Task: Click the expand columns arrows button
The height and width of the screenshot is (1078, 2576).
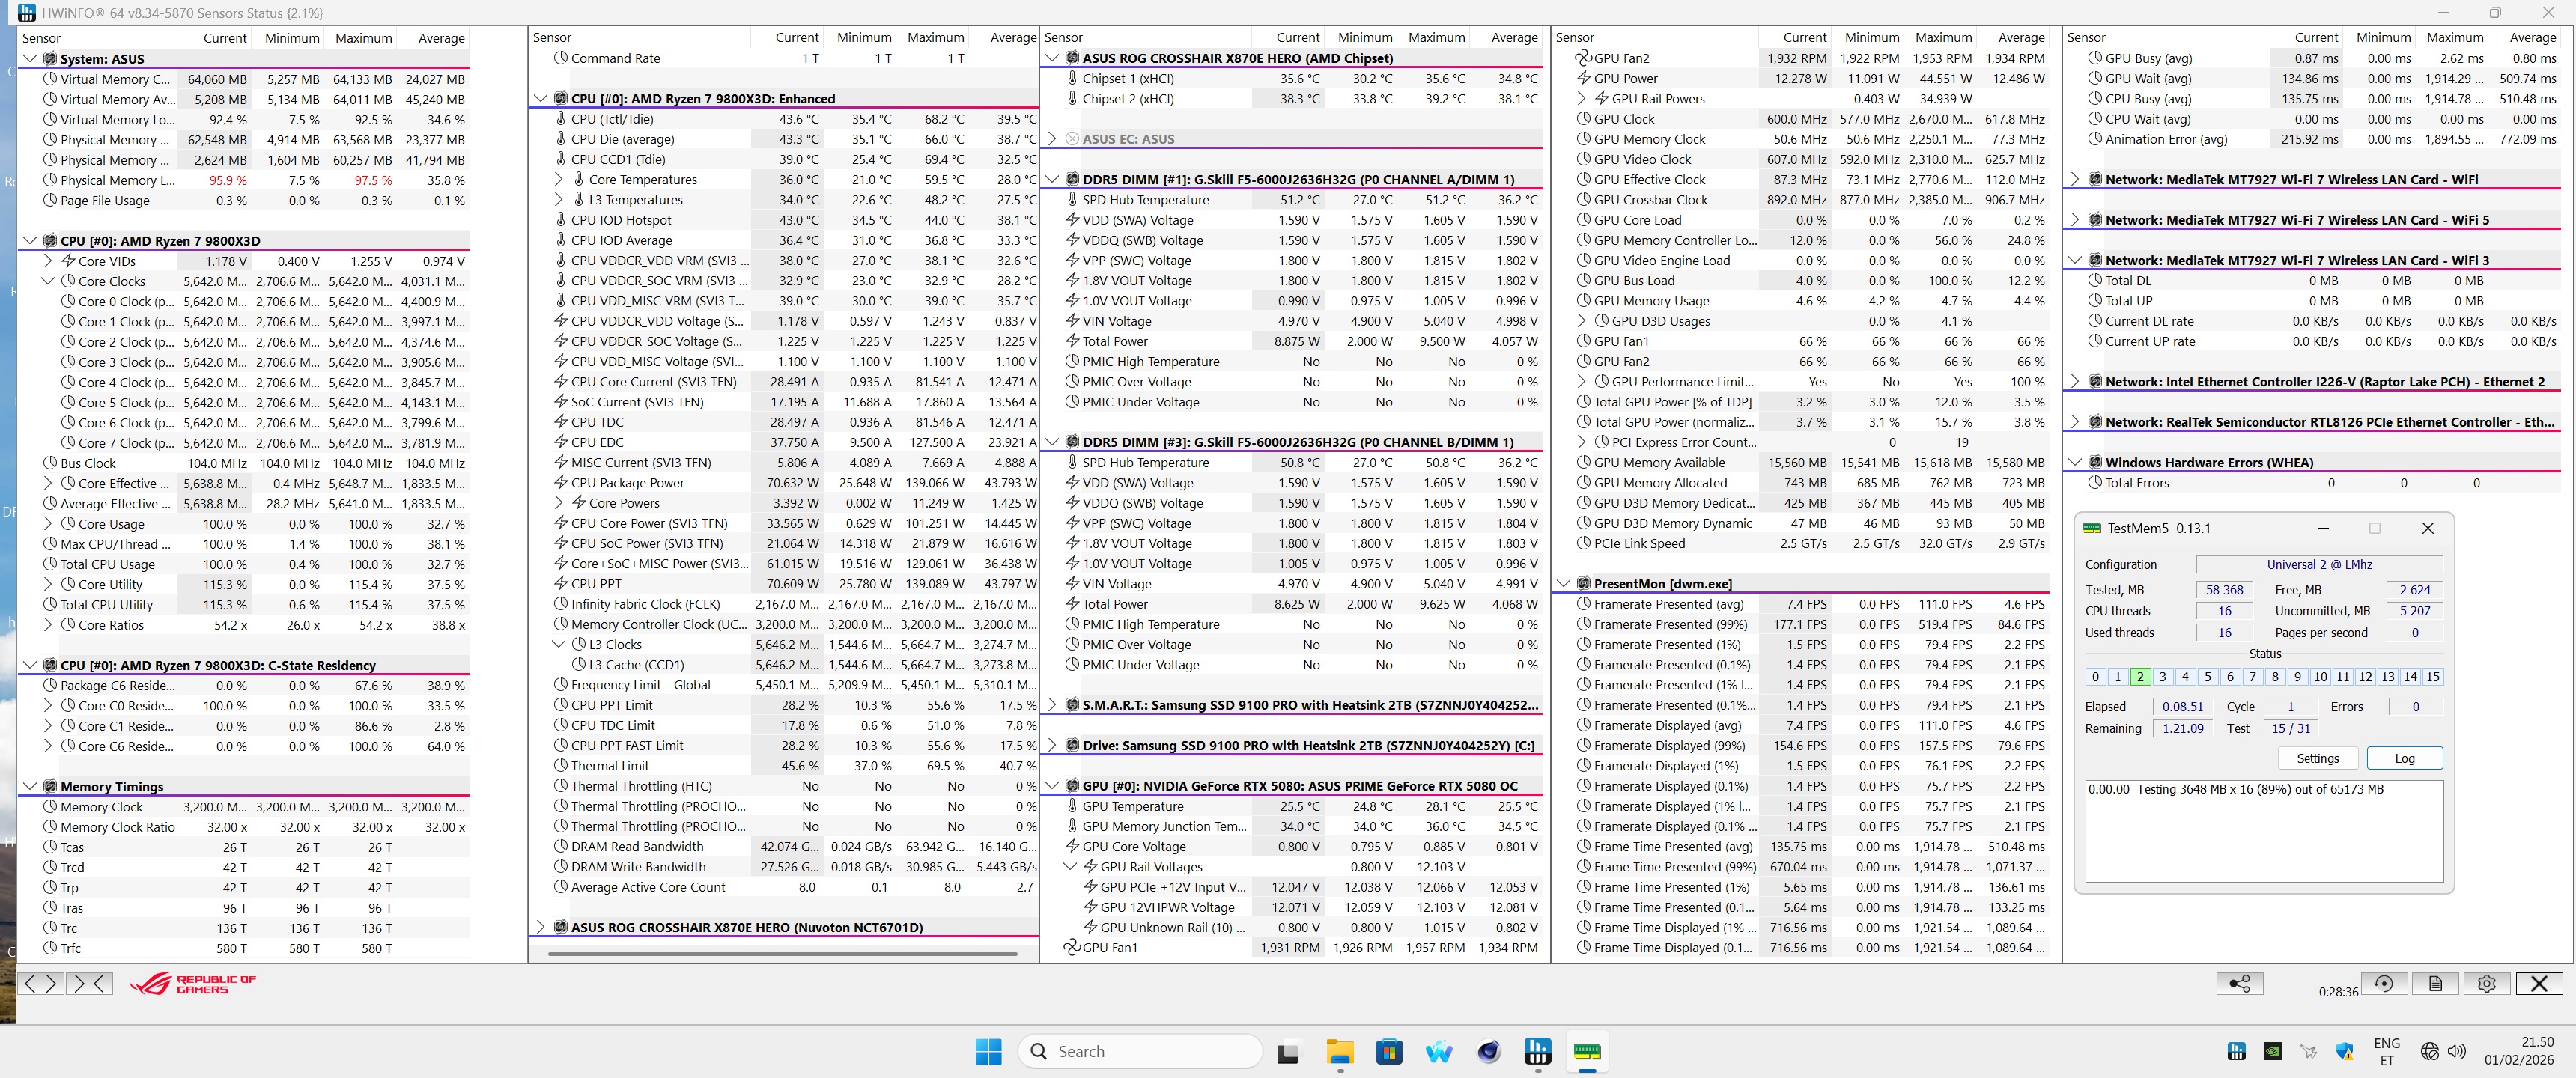Action: (x=41, y=984)
